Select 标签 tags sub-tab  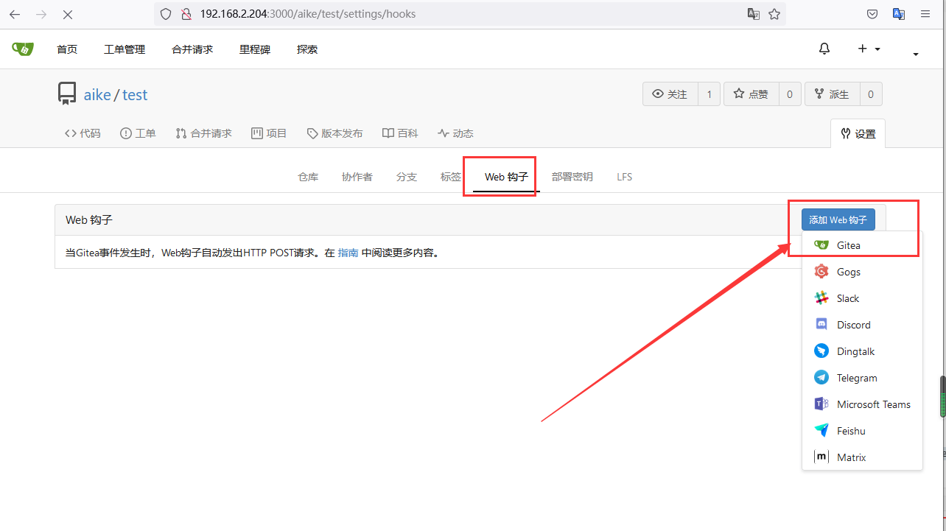point(451,177)
